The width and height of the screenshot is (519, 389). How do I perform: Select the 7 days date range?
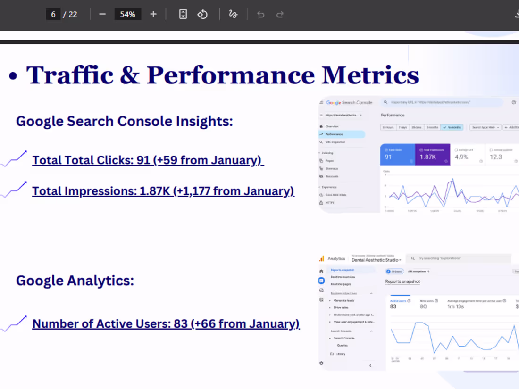point(402,127)
